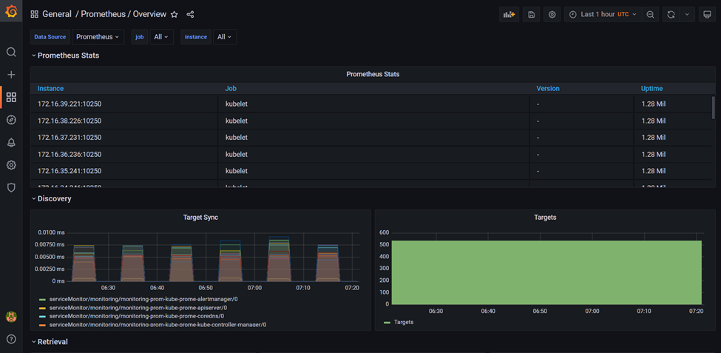721x353 pixels.
Task: Click the Create plus icon in sidebar
Action: pos(11,75)
